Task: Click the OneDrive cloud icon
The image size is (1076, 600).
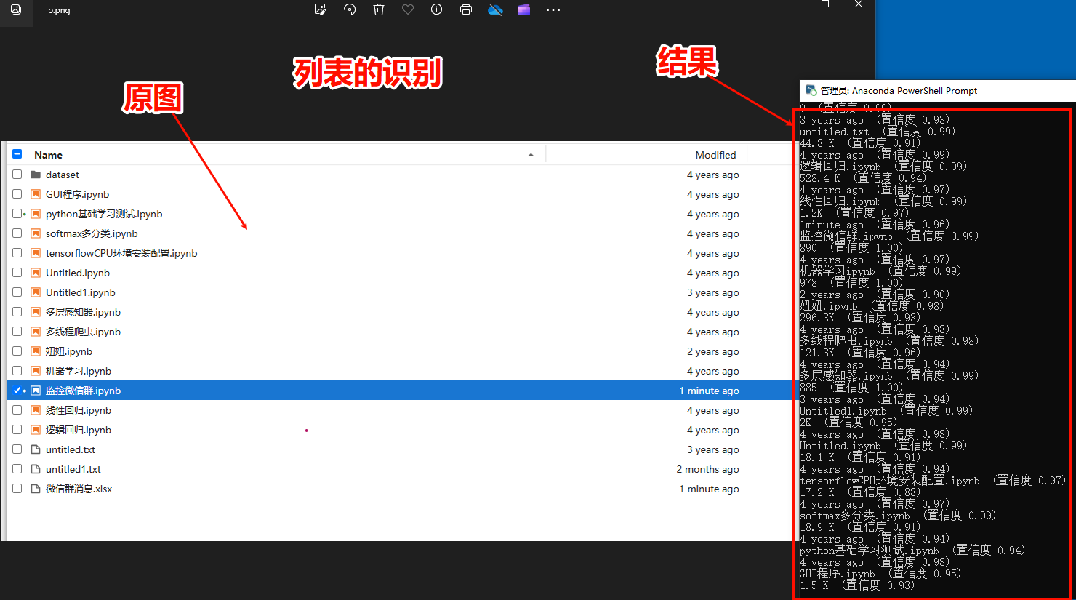Action: click(495, 9)
